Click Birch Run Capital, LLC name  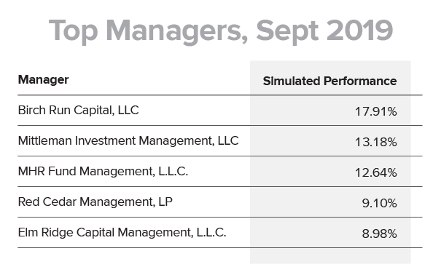(x=79, y=111)
